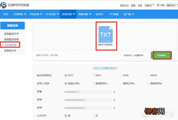Choose 情感男声 speaker option
This screenshot has width=178, height=120.
(x=148, y=83)
